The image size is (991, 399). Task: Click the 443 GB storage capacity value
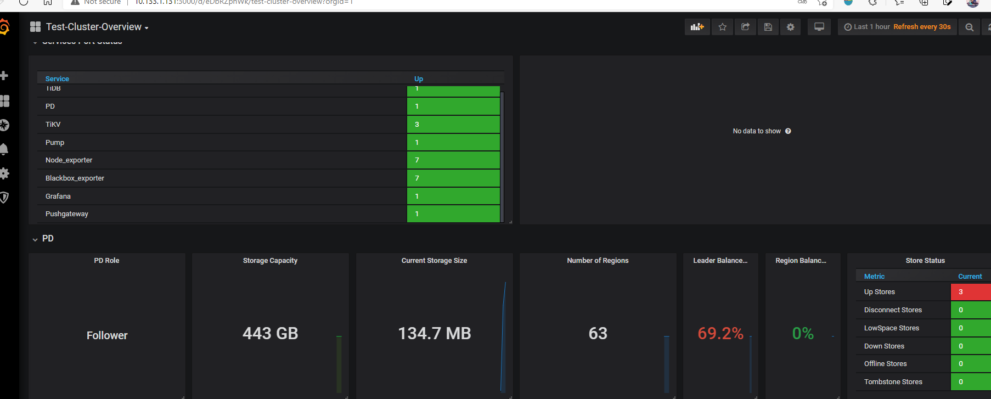click(271, 333)
